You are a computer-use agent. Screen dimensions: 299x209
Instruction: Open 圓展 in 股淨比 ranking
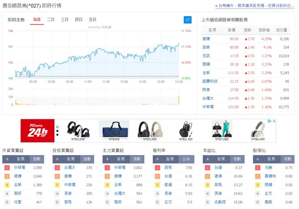(268, 202)
